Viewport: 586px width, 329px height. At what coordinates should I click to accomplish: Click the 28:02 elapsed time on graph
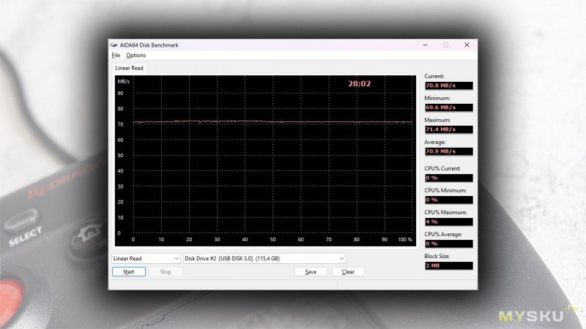tap(360, 84)
